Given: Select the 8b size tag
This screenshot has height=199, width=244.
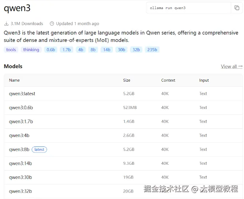Looking at the screenshot, I should coord(93,50).
